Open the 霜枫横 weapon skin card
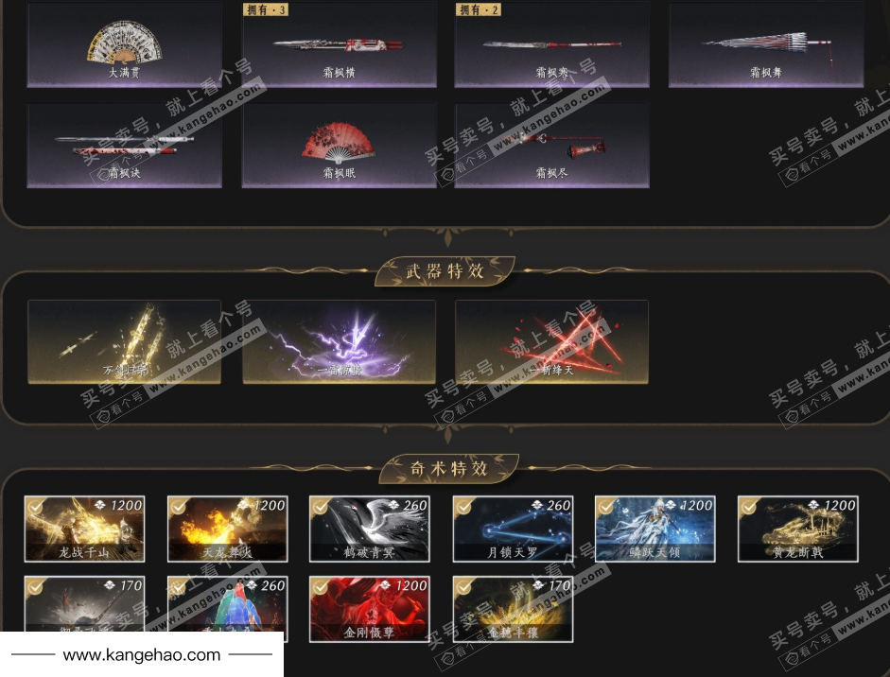This screenshot has width=890, height=677. (x=339, y=44)
